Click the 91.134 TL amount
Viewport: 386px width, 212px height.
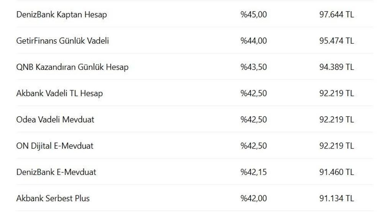(x=337, y=199)
